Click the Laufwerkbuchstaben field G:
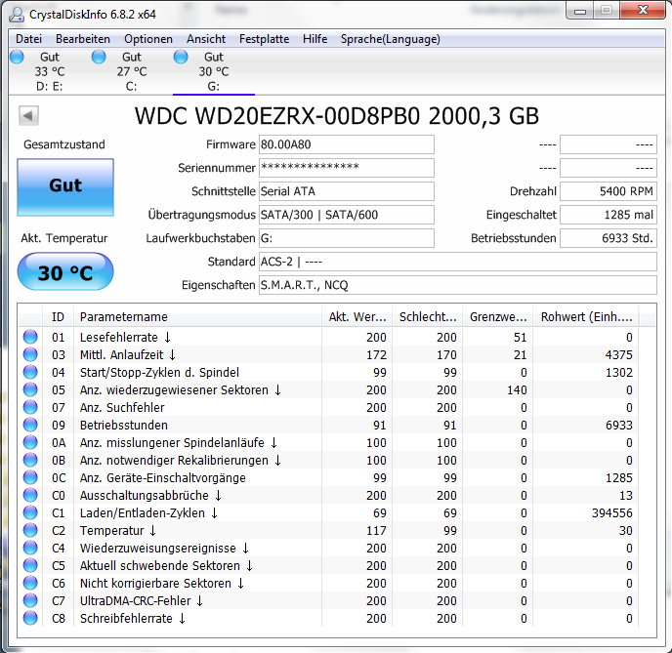Image resolution: width=672 pixels, height=653 pixels. [x=347, y=238]
